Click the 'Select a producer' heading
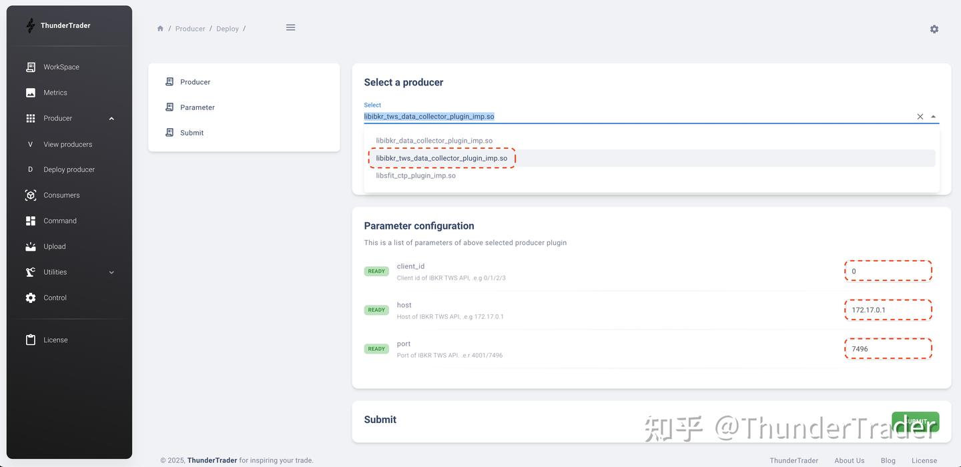961x467 pixels. 404,82
